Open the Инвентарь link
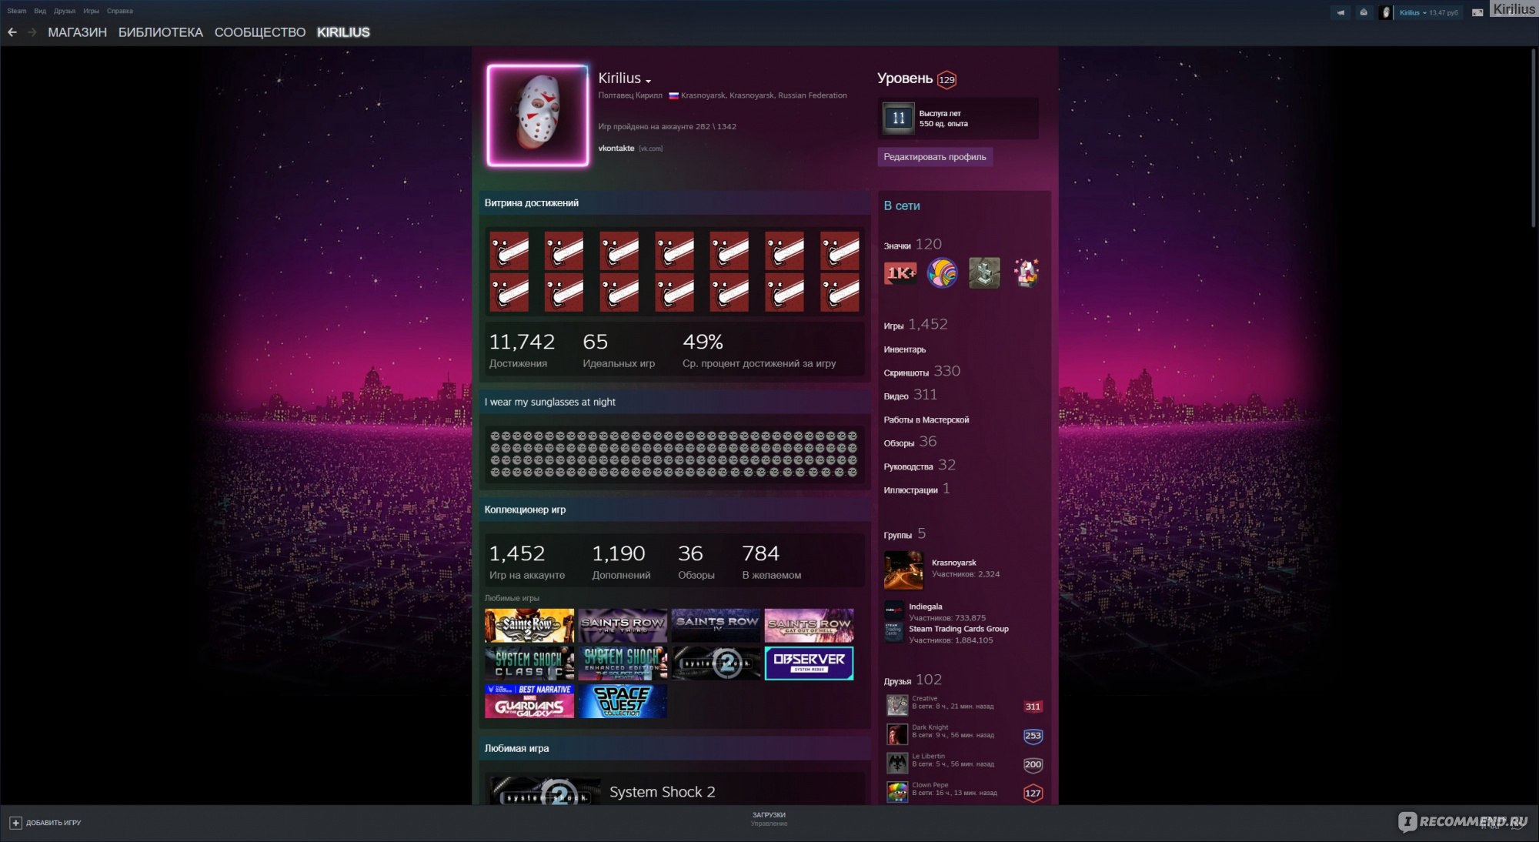The width and height of the screenshot is (1539, 842). click(904, 349)
